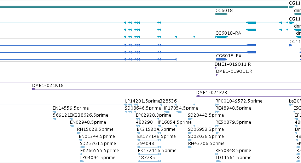
Task: Select the RP001049572.5prime label
Action: [x=239, y=101]
